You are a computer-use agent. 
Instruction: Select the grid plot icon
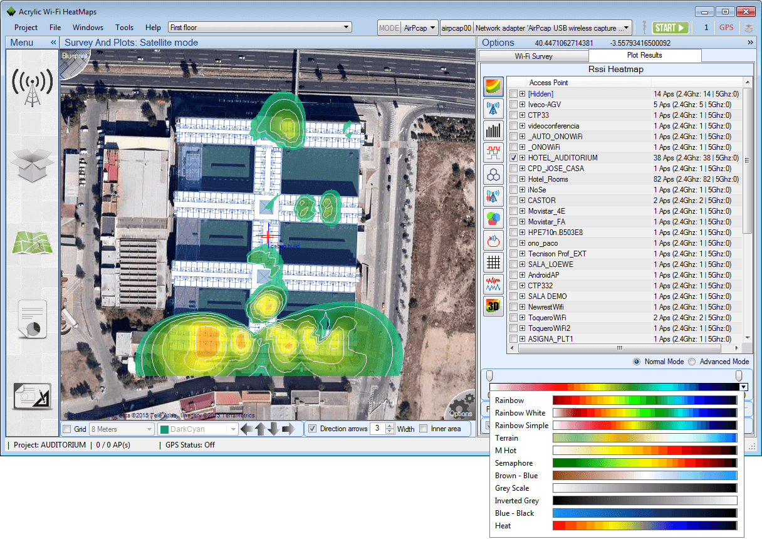click(x=494, y=262)
